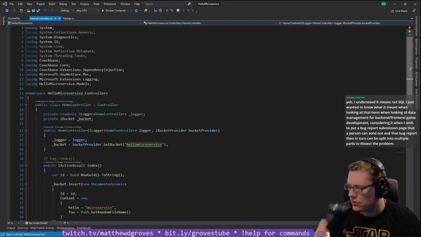Open the View menu
Image resolution: width=421 pixels, height=237 pixels.
pos(29,4)
